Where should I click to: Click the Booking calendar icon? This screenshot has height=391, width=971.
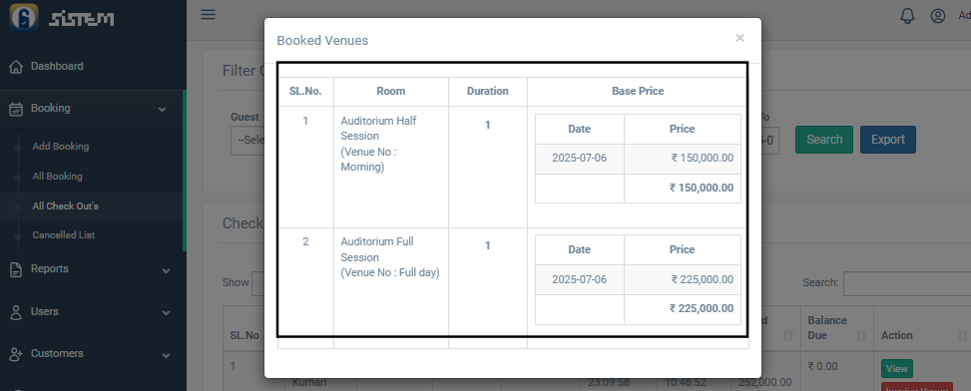(16, 109)
